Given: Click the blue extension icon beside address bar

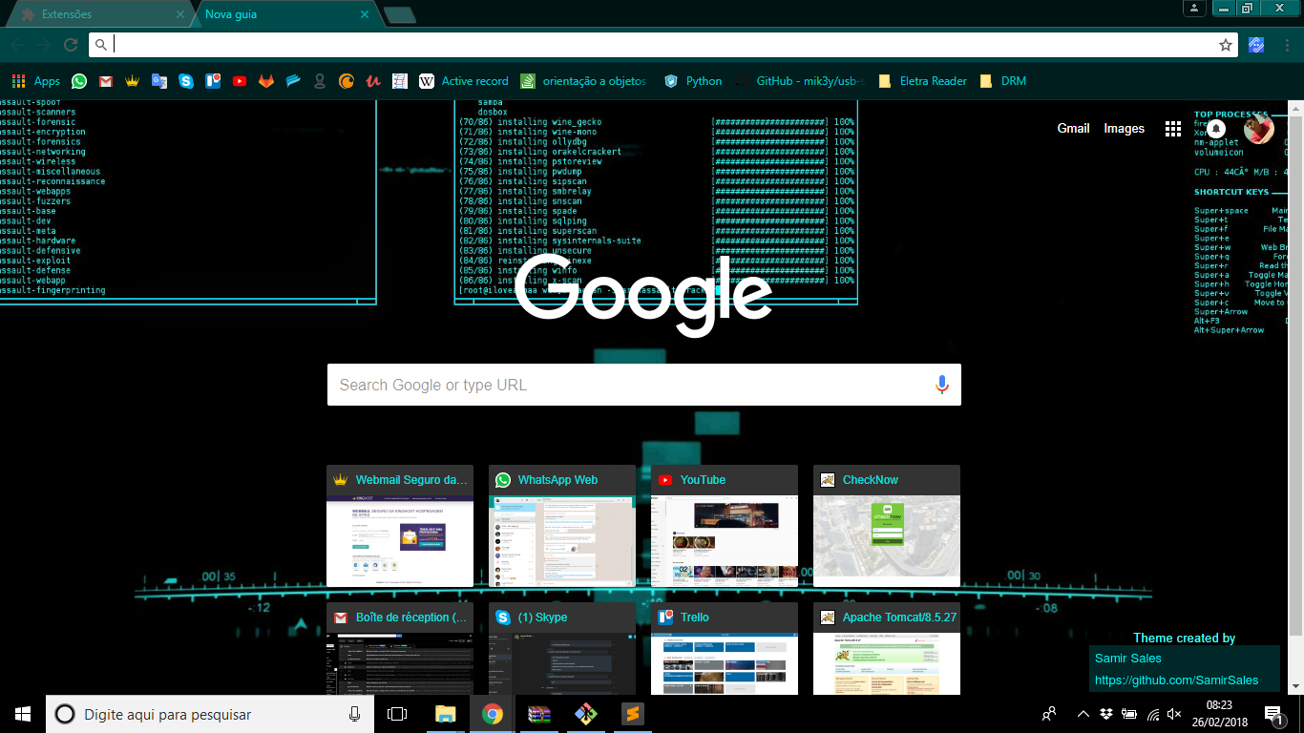Looking at the screenshot, I should (1256, 45).
